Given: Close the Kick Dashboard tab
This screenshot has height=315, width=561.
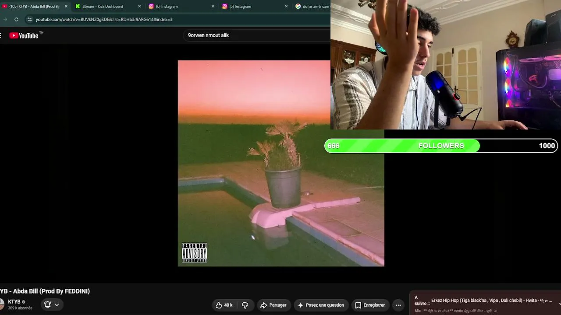Looking at the screenshot, I should pos(139,7).
